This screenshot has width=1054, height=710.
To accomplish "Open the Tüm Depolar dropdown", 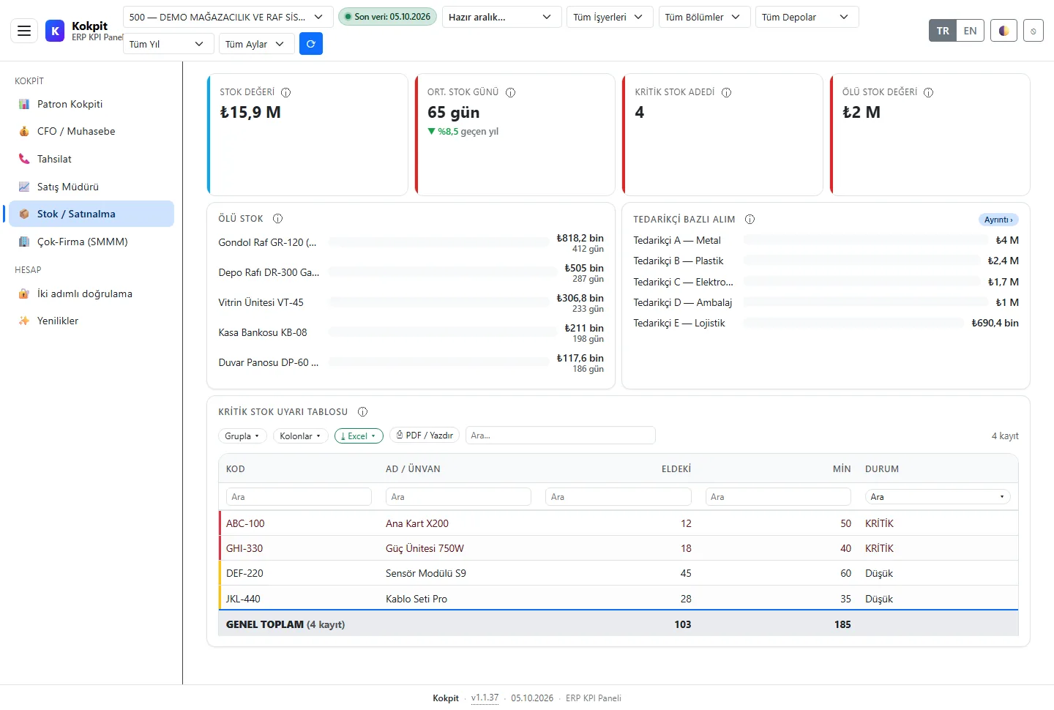I will (807, 17).
